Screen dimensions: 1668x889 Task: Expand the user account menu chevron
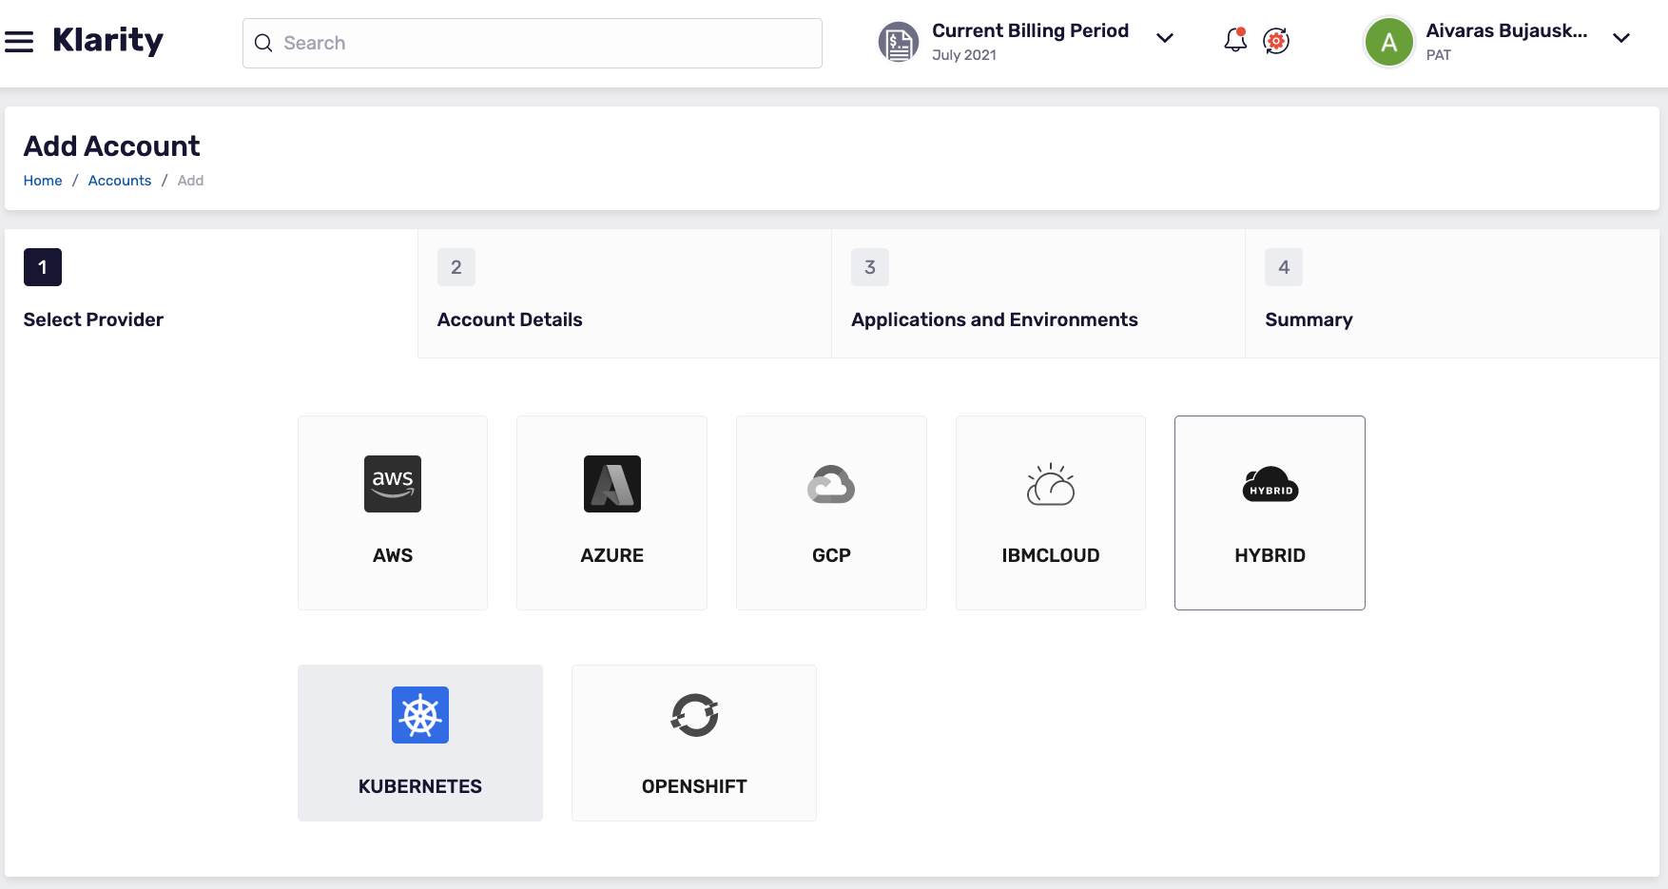pos(1621,38)
